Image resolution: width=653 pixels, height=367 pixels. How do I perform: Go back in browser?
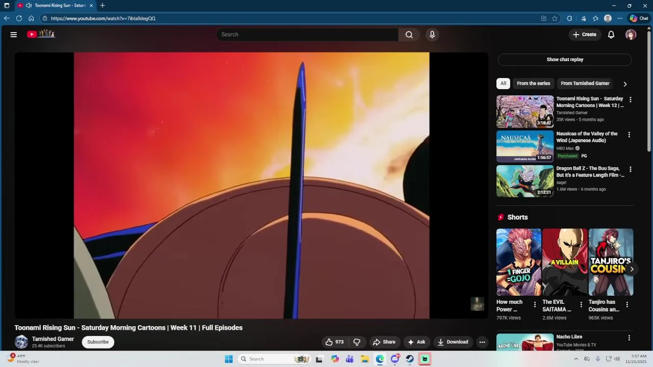7,18
